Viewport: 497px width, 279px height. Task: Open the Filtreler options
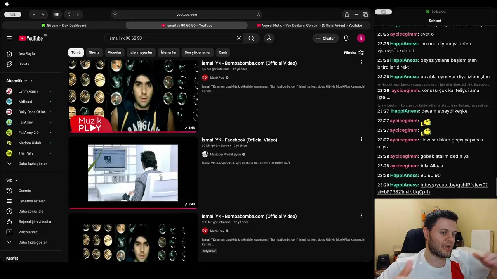pyautogui.click(x=354, y=53)
